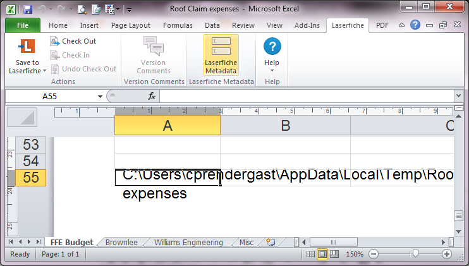
Task: Switch to Page Layout view in status bar
Action: pyautogui.click(x=322, y=254)
